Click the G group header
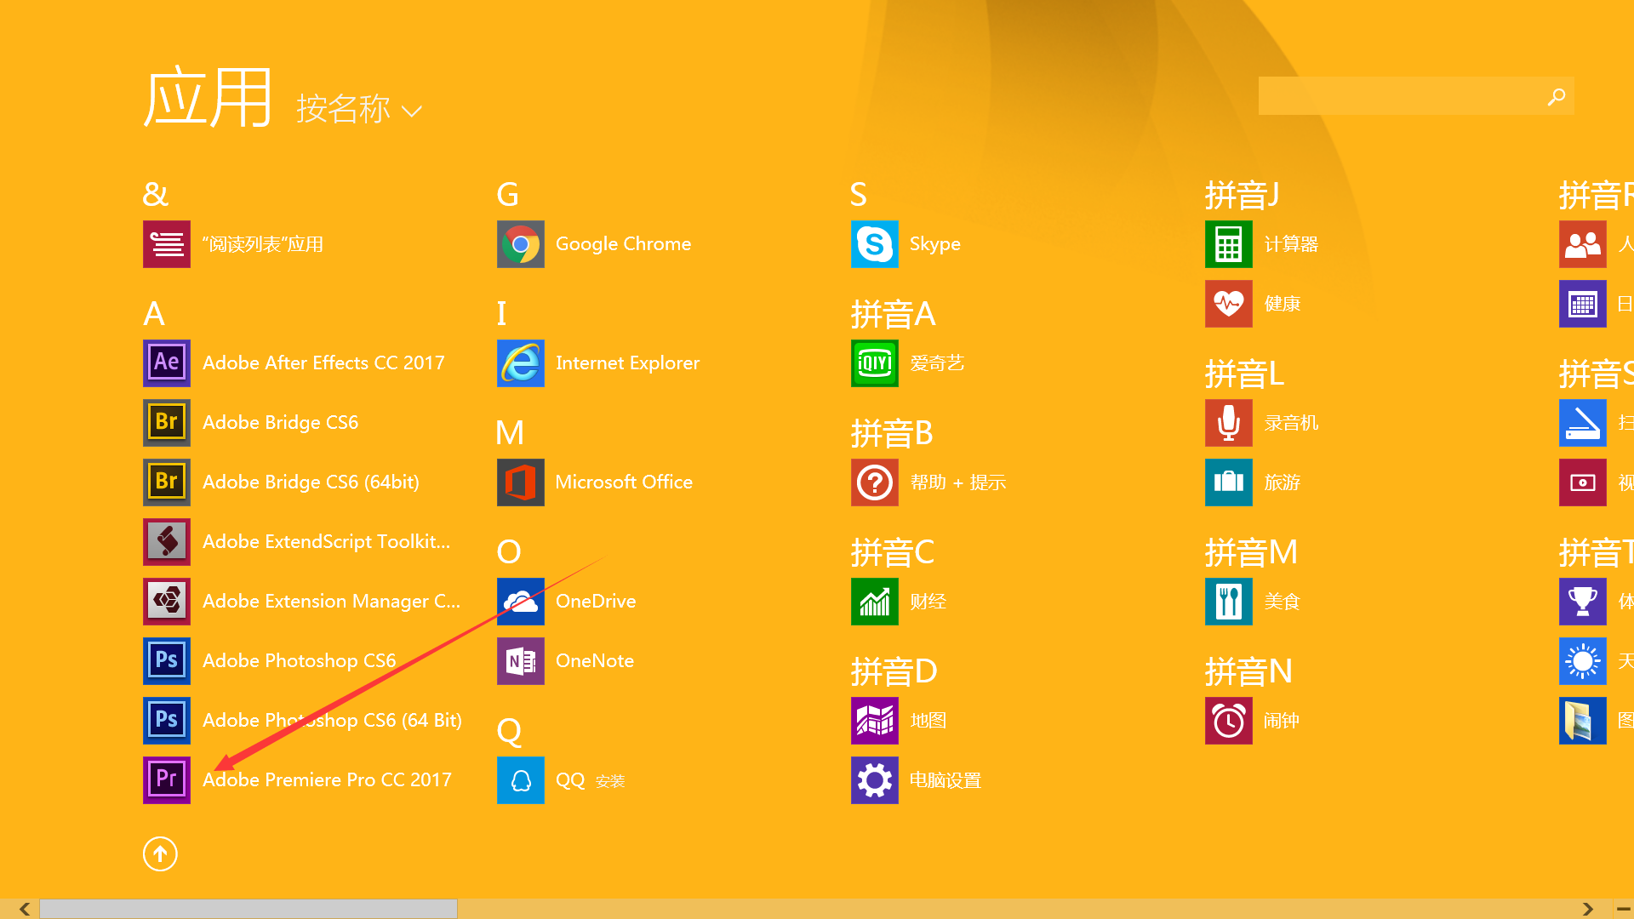 pyautogui.click(x=507, y=195)
